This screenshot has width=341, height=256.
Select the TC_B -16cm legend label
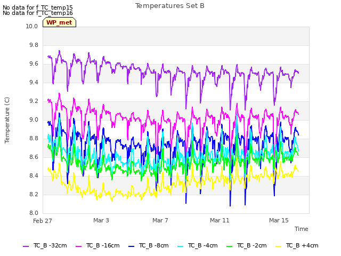[103, 245]
